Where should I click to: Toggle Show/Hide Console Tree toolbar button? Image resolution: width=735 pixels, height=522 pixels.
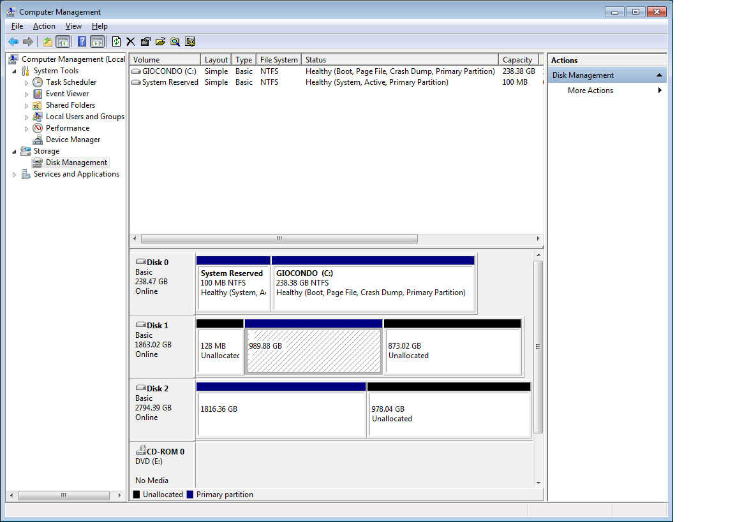pos(63,41)
